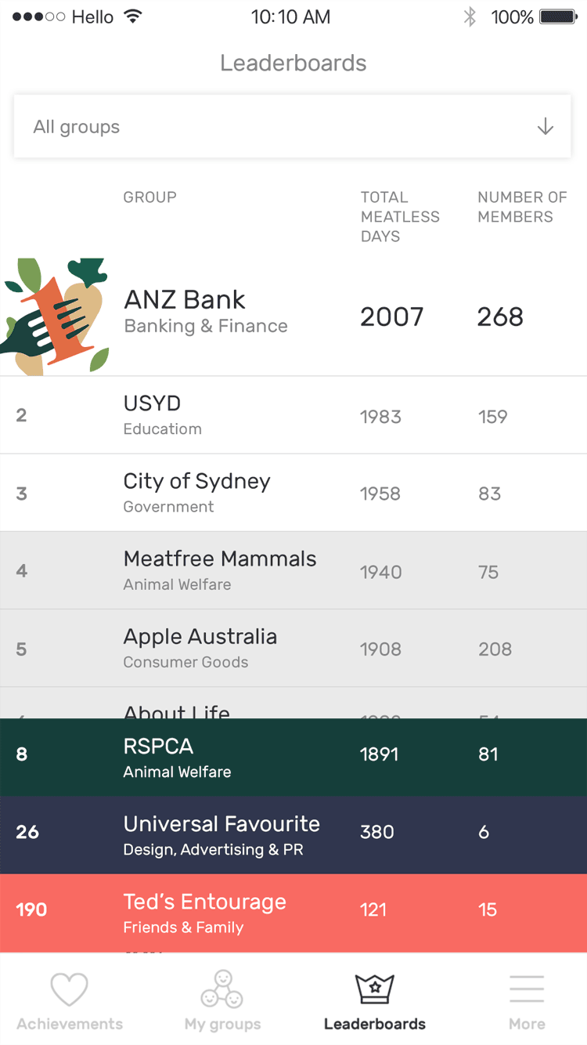The image size is (587, 1045).
Task: Open the USYD group row
Action: click(x=293, y=415)
